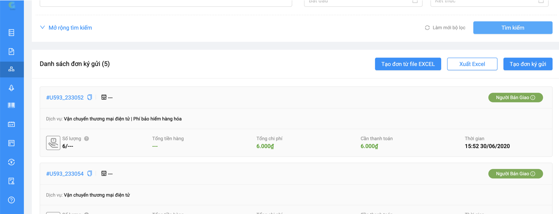
Task: Copy order code #U593_233054
Action: (90, 174)
